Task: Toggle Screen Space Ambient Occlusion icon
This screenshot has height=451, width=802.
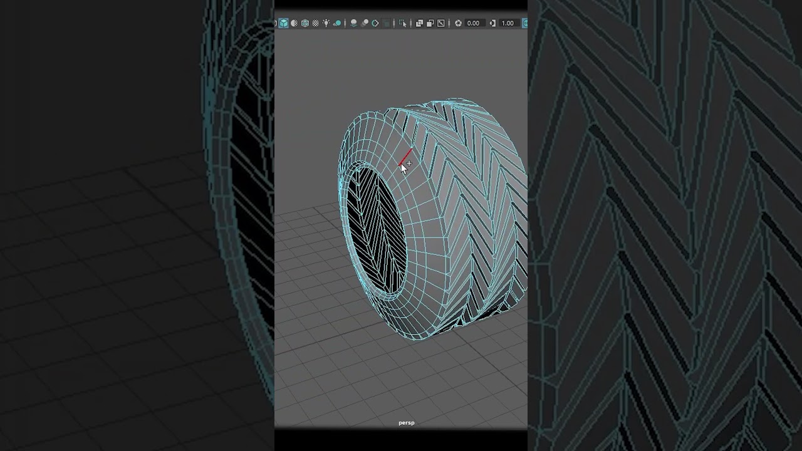Action: (353, 23)
